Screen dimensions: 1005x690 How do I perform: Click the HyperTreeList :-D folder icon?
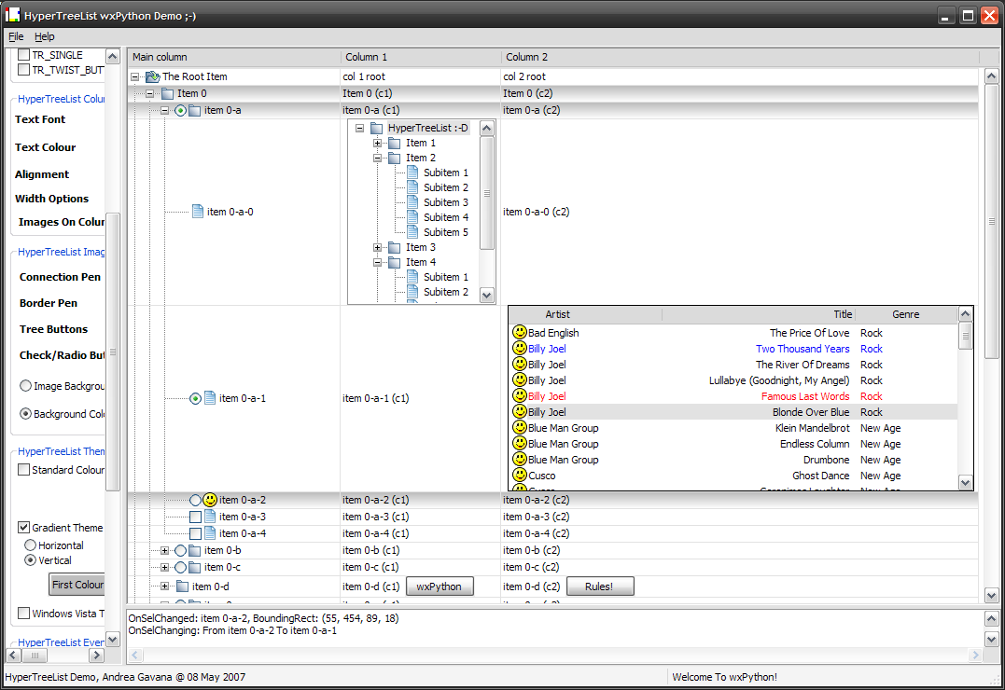point(377,128)
